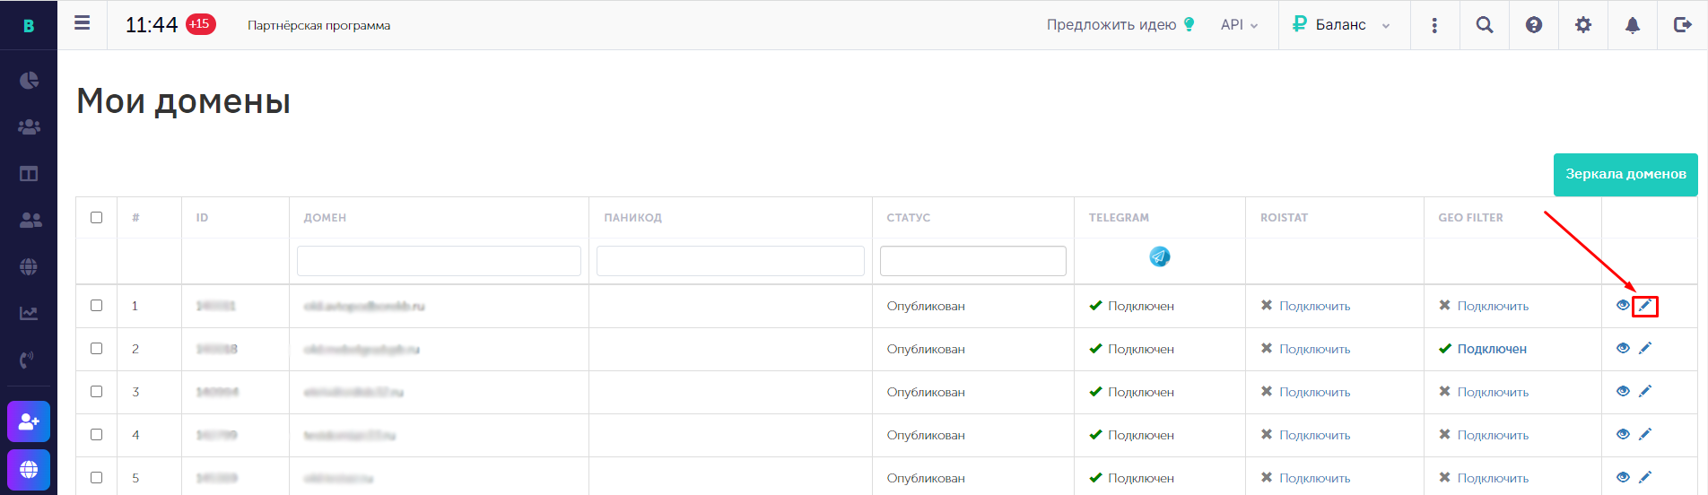View row 3 domain eye icon
This screenshot has width=1708, height=495.
(x=1623, y=392)
